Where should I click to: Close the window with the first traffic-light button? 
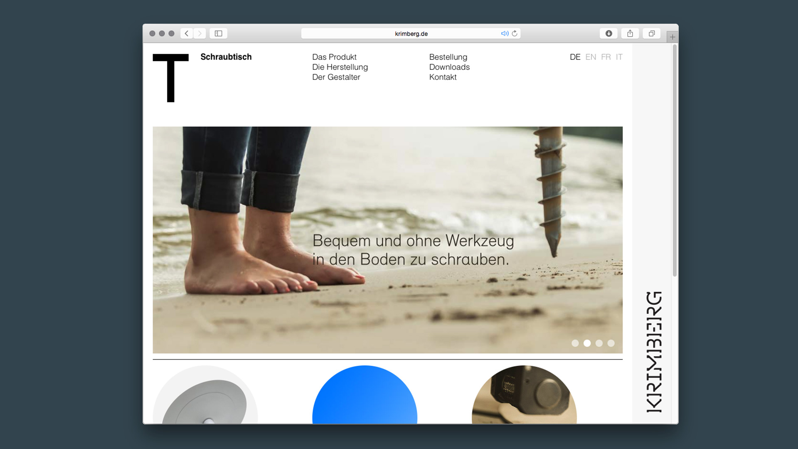click(x=152, y=33)
